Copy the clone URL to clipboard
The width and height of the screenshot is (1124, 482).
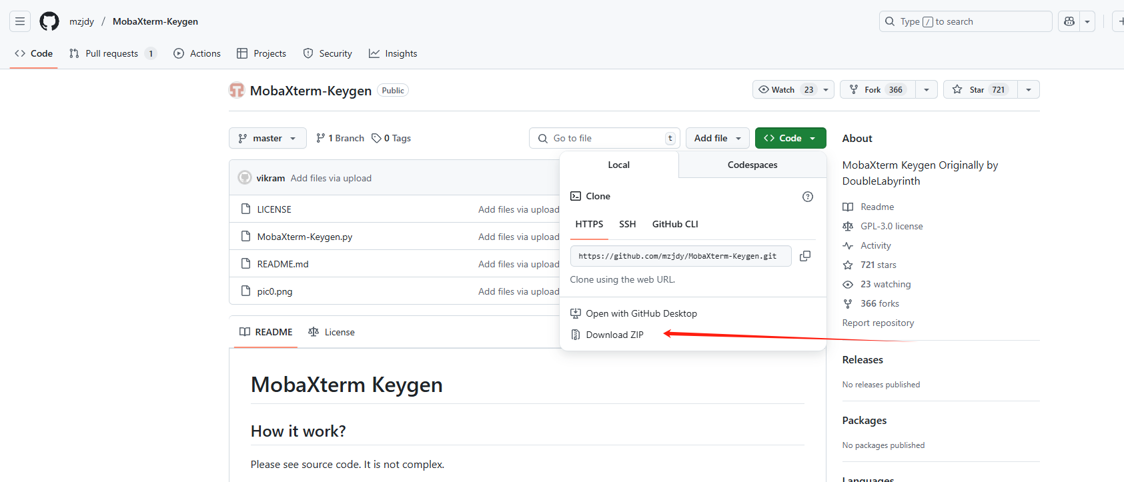[805, 256]
